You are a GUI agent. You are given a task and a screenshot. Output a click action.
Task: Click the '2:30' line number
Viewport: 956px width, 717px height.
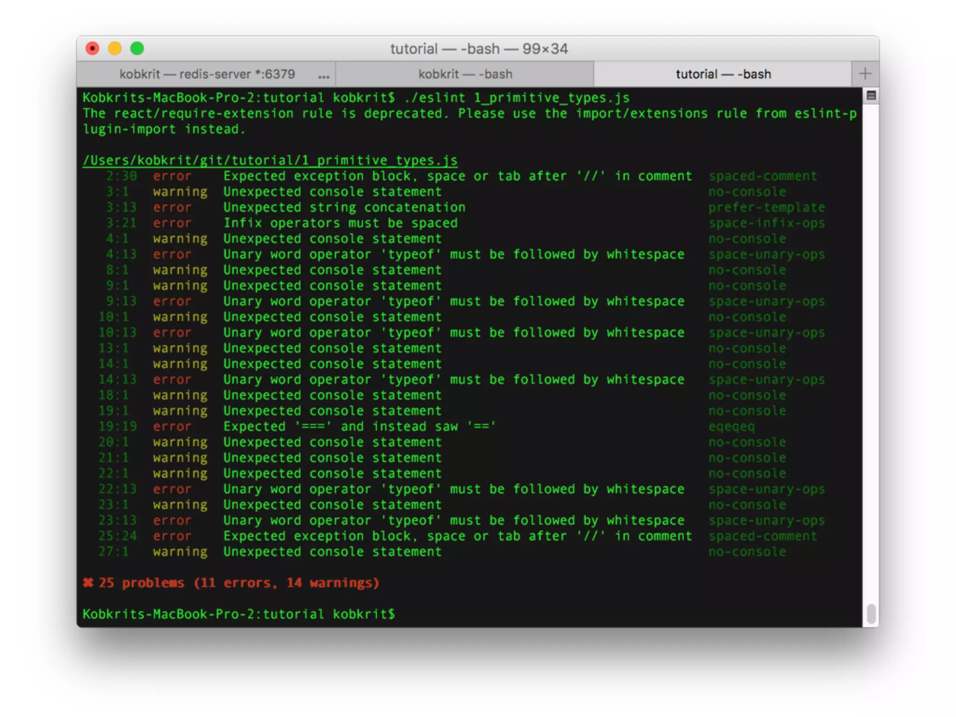[121, 176]
